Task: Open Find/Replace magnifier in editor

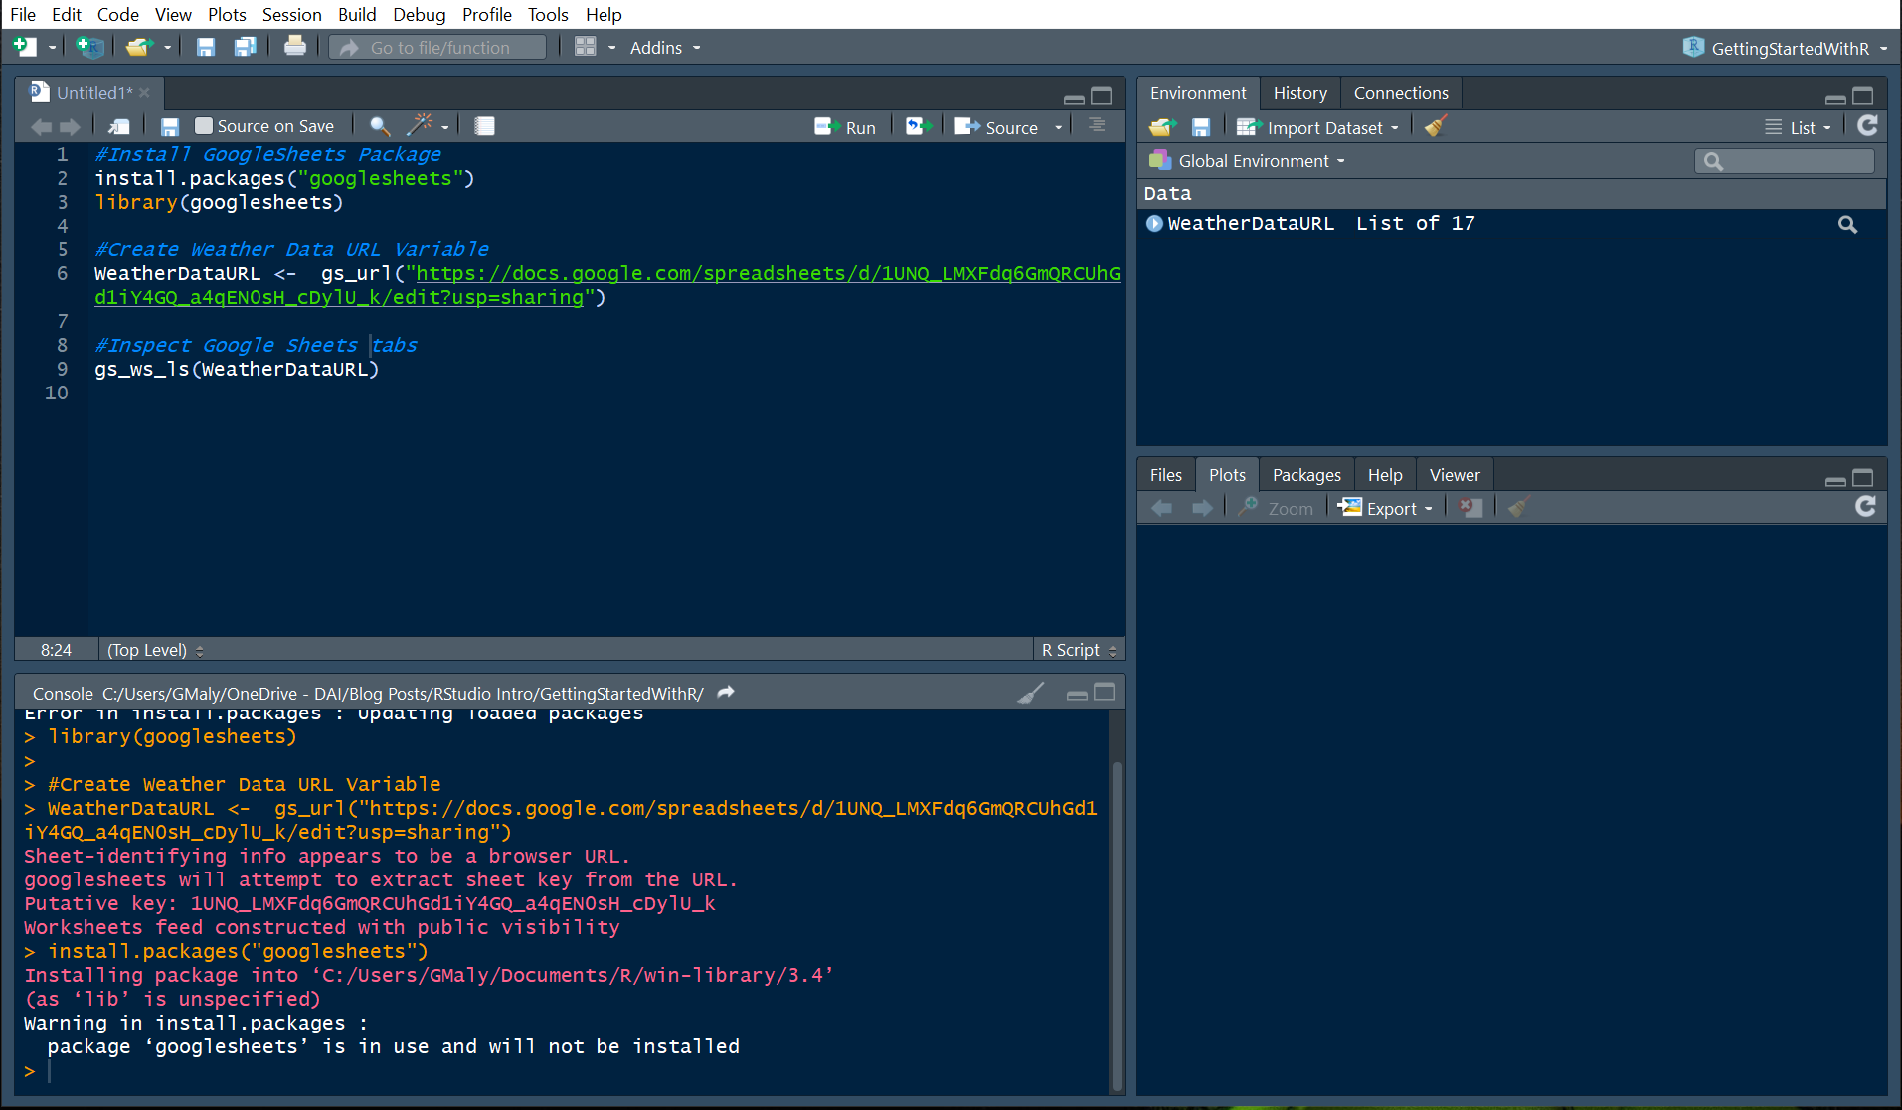Action: pyautogui.click(x=380, y=126)
